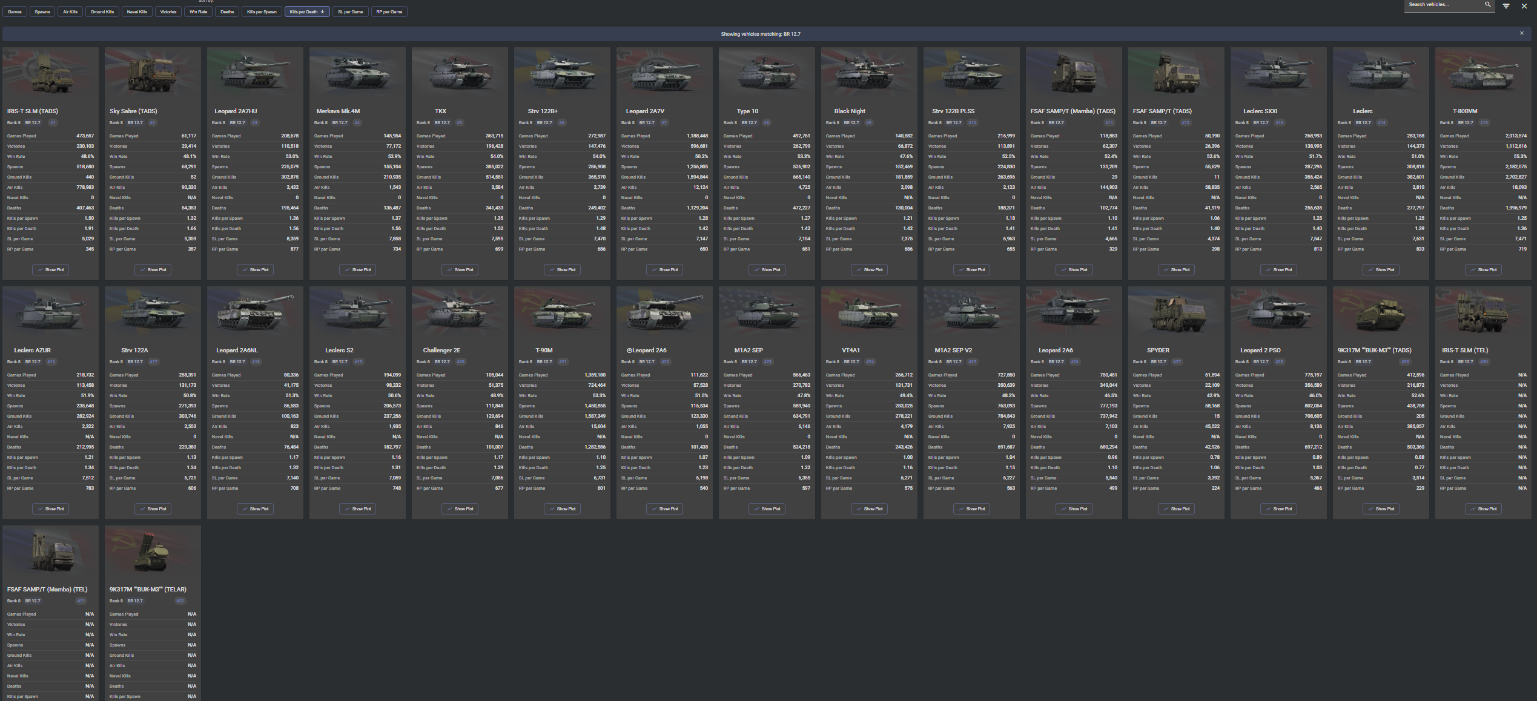The image size is (1537, 701).
Task: Sort vehicles by Air Kills
Action: (x=70, y=12)
